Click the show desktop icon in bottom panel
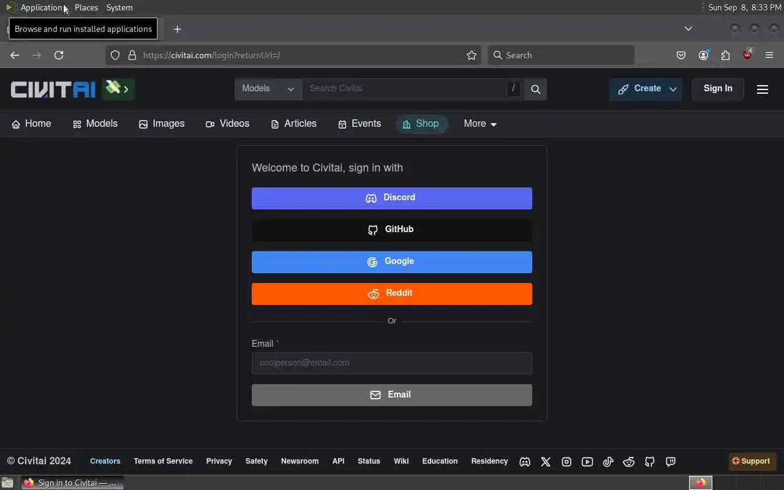Screen dimensions: 784x490 point(7,483)
